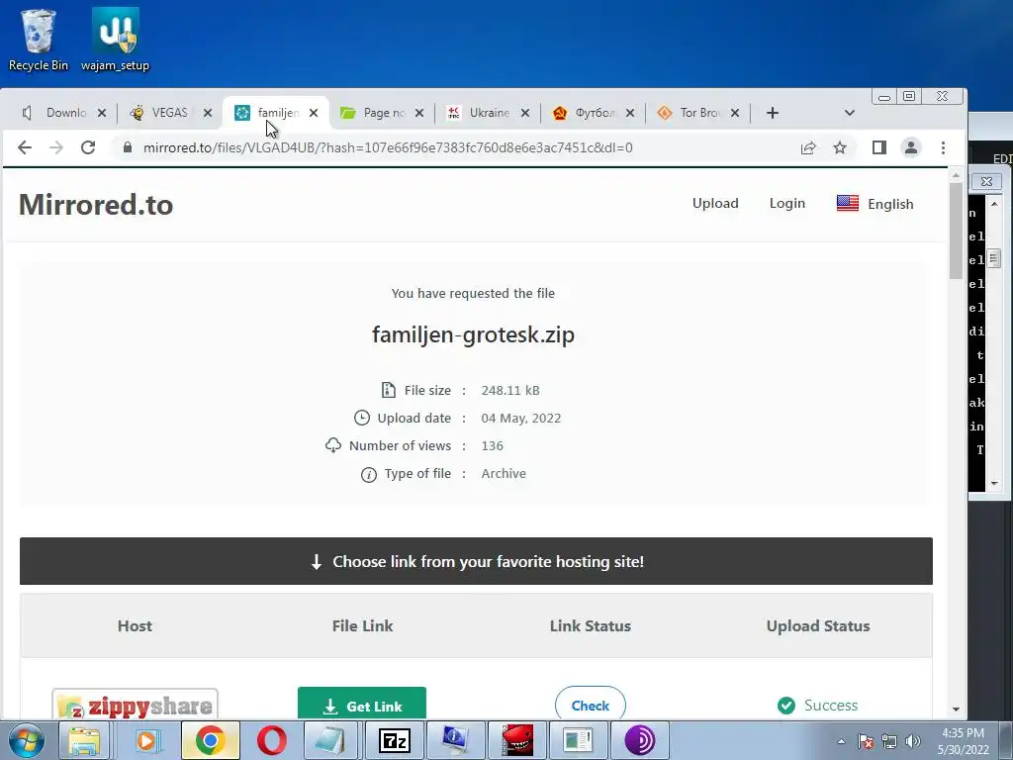Image resolution: width=1013 pixels, height=760 pixels.
Task: Open the Chrome profile avatar
Action: pos(911,148)
